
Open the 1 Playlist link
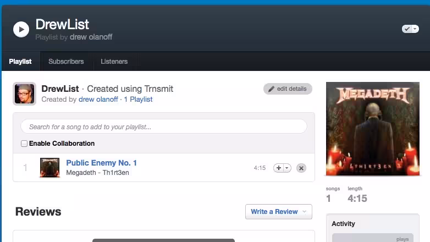138,100
